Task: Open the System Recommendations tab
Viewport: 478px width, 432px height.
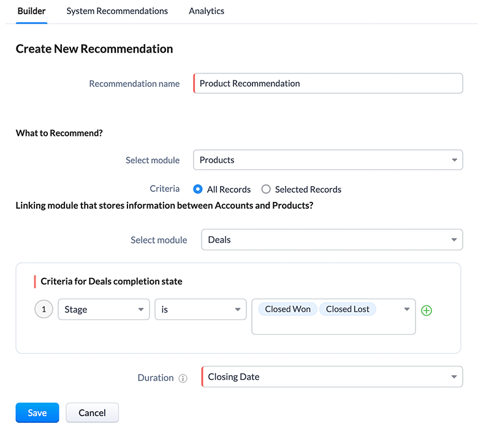Action: point(117,11)
